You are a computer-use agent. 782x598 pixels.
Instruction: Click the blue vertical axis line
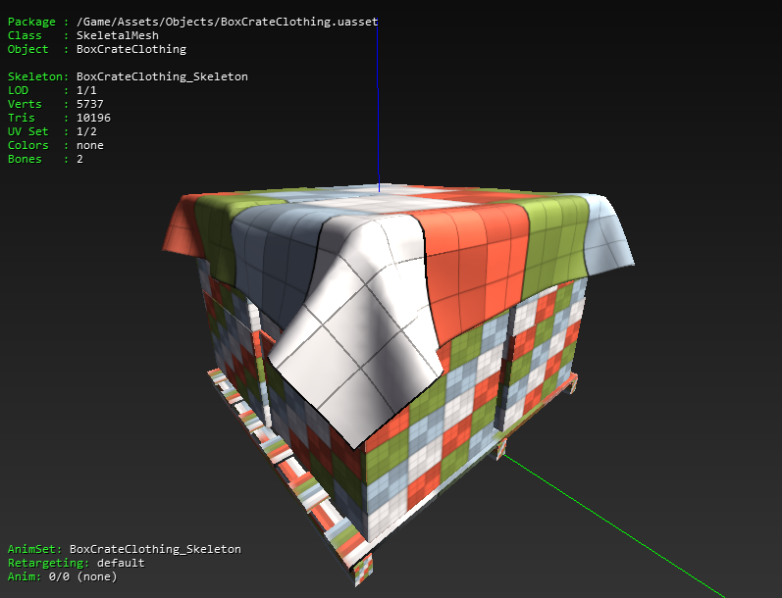pyautogui.click(x=378, y=107)
